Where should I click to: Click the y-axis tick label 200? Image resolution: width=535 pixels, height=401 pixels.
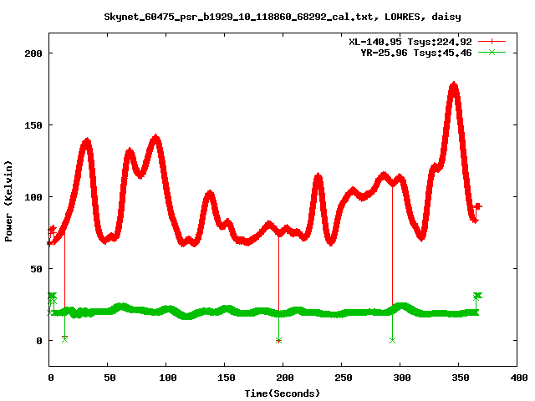coord(33,53)
